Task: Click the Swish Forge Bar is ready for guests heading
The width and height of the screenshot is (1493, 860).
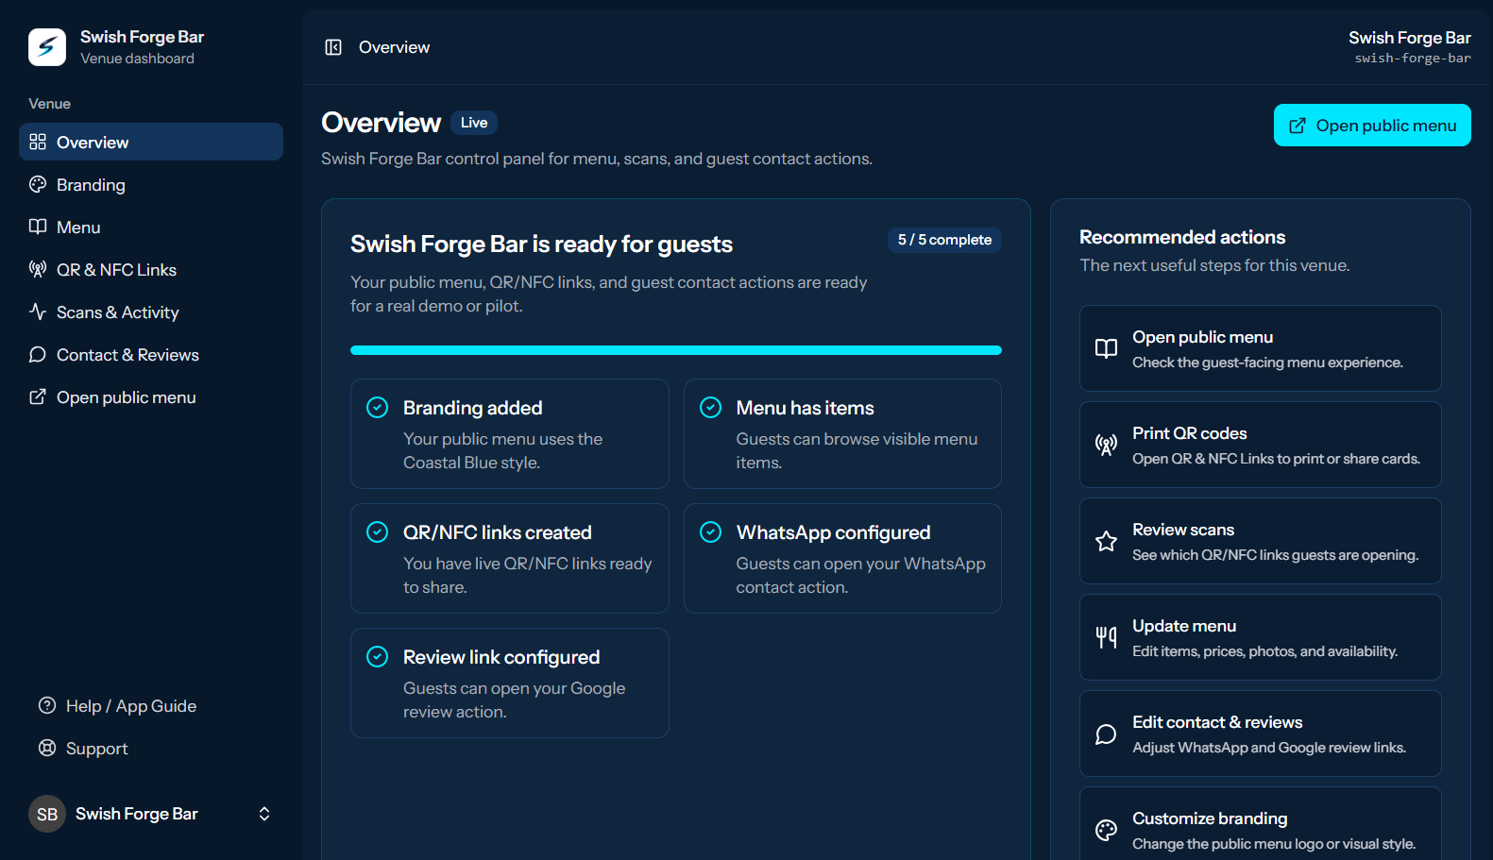Action: click(x=541, y=244)
